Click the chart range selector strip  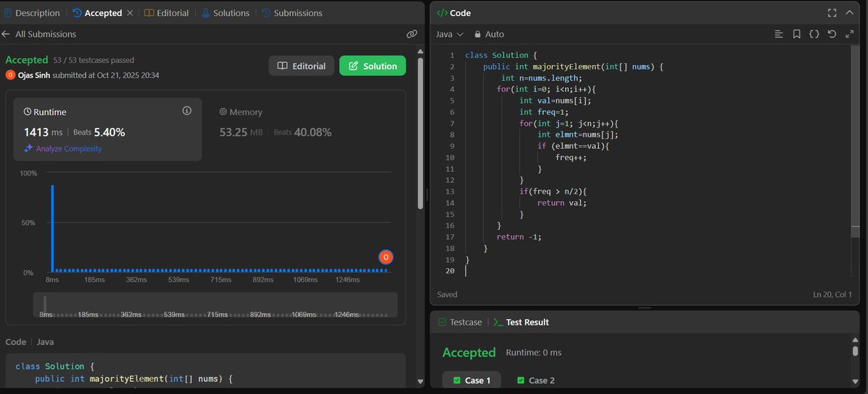(215, 304)
